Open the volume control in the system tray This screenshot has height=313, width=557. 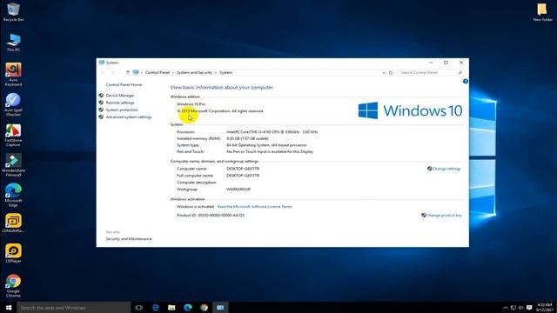[521, 308]
